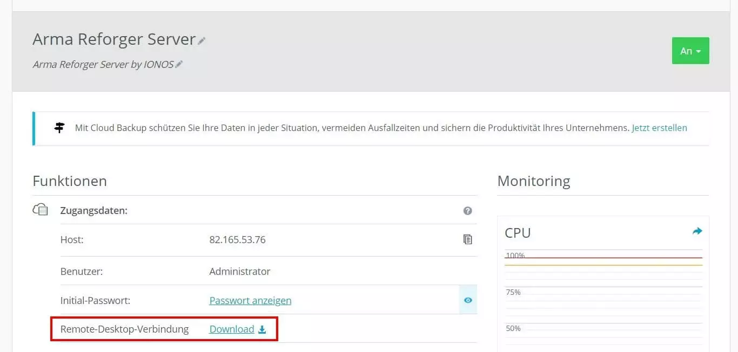Edit the Arma Reforger Server name via pencil icon
This screenshot has height=352, width=738.
(x=202, y=41)
